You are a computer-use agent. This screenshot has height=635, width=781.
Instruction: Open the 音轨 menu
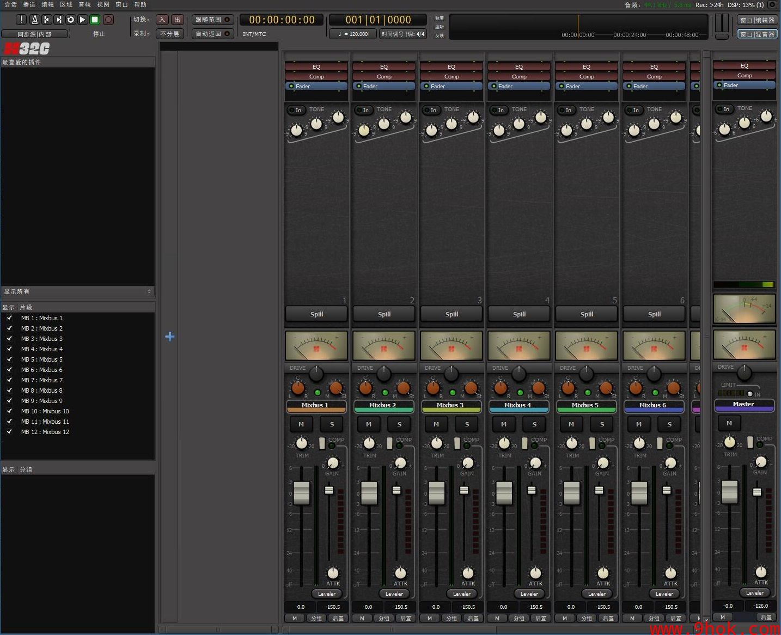(84, 4)
